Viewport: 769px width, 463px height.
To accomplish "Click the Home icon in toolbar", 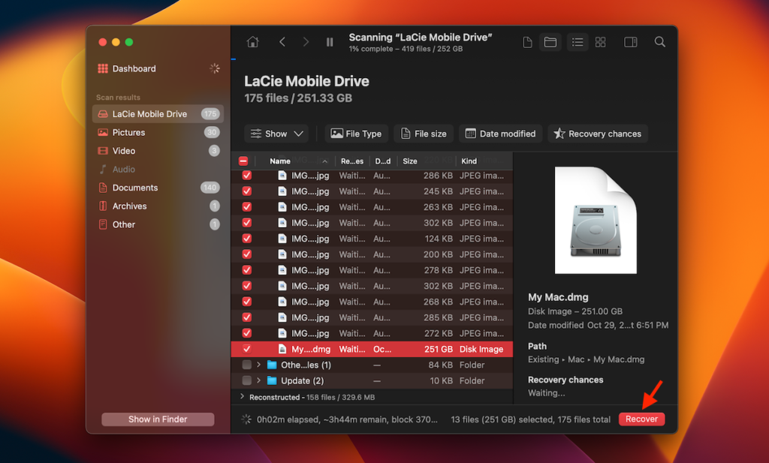I will click(x=252, y=42).
